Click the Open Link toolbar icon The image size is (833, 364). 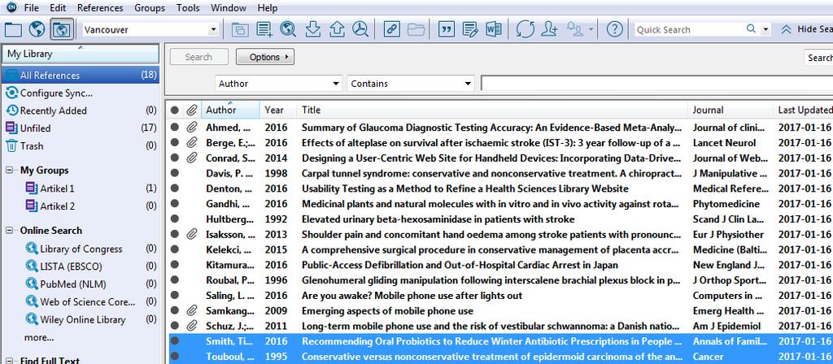pyautogui.click(x=392, y=30)
